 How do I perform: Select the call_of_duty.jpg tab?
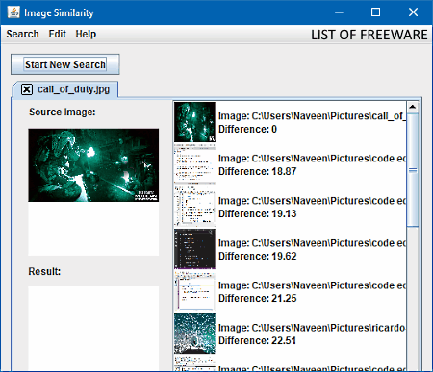point(65,89)
